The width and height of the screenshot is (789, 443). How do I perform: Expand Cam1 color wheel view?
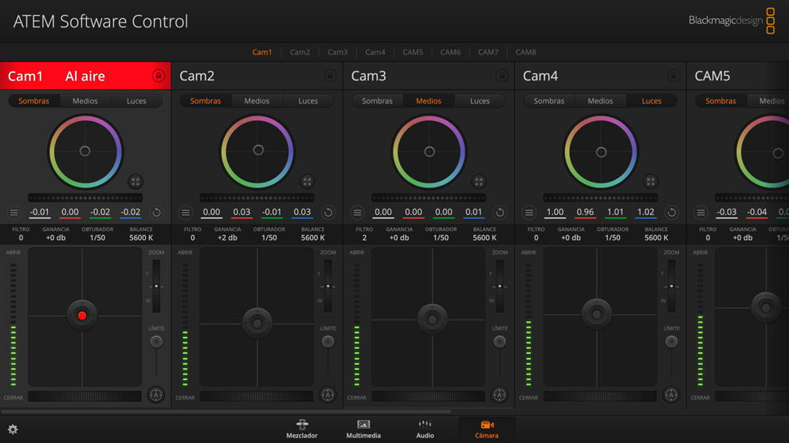coord(135,182)
